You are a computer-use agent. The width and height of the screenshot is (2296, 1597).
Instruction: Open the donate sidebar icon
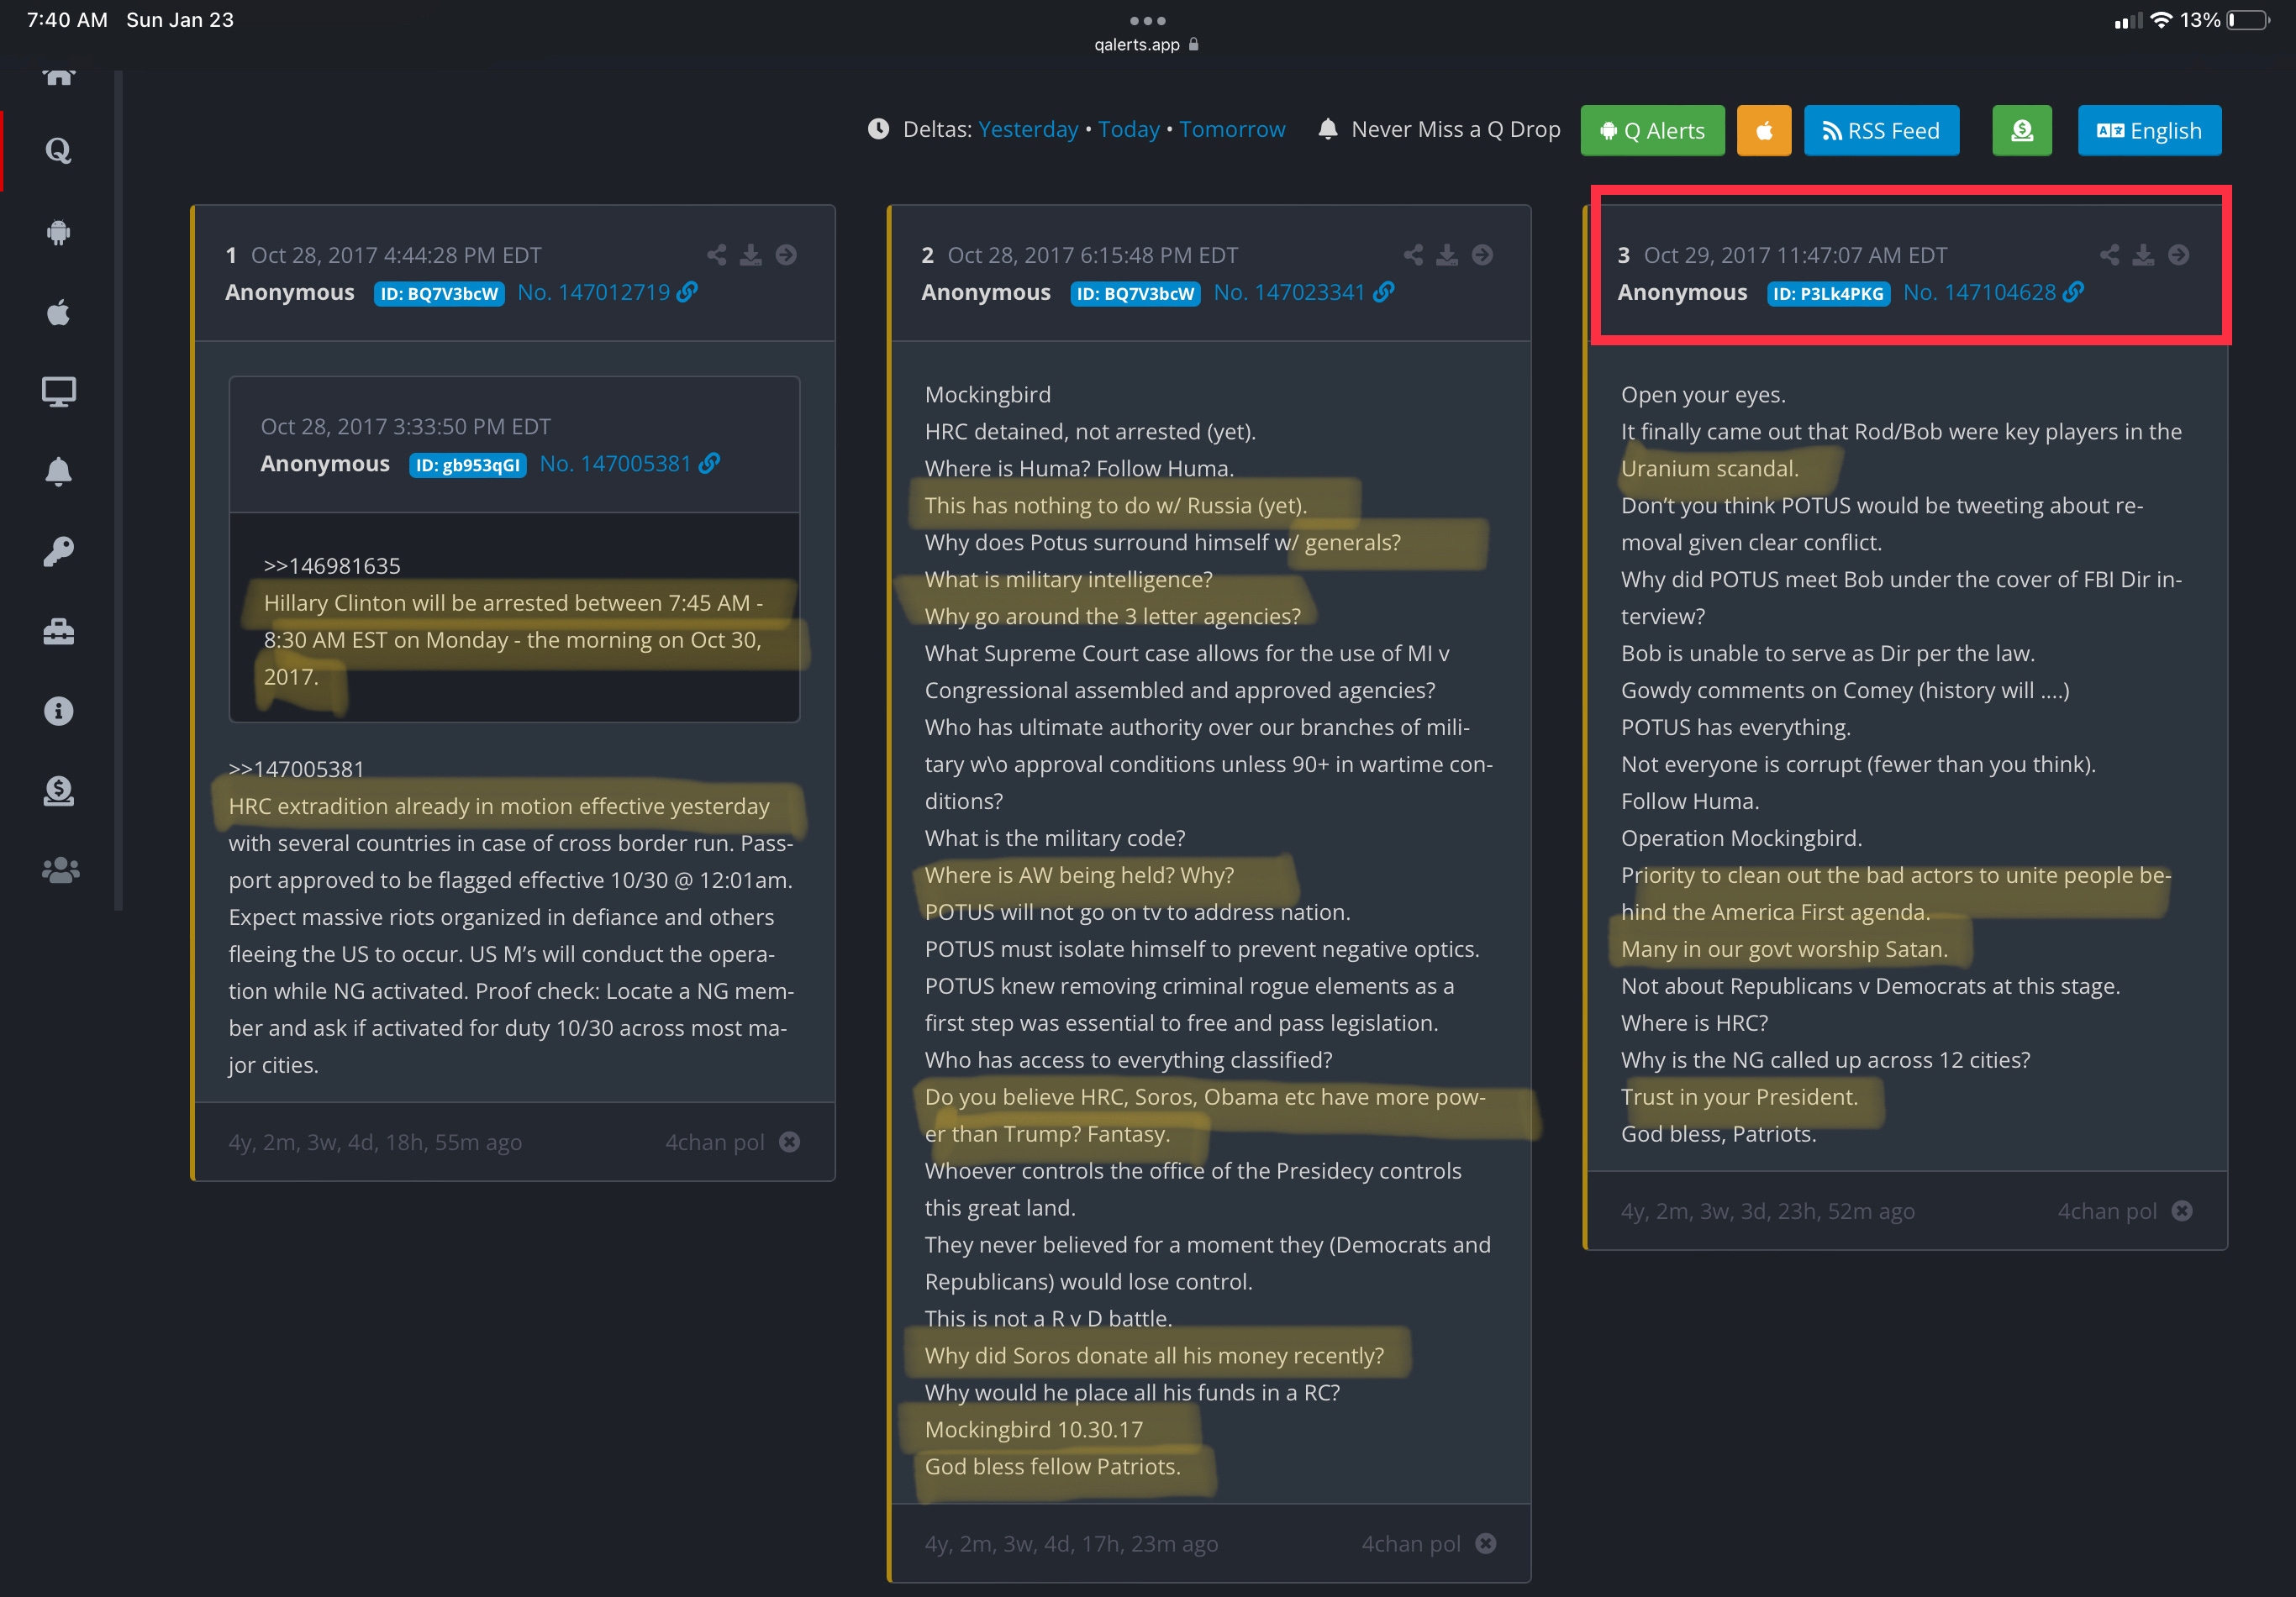click(58, 791)
